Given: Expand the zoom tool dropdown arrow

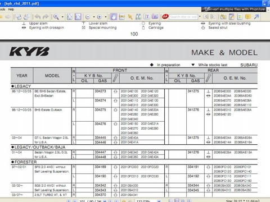Looking at the screenshot, I should [x=62, y=17].
